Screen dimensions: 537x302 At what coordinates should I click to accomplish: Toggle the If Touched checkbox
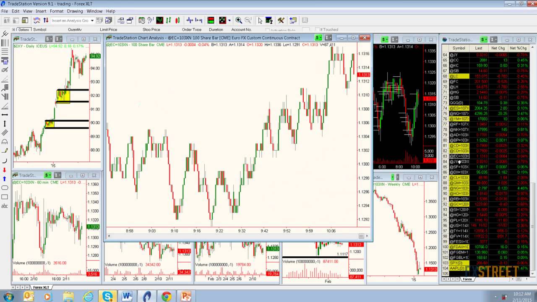click(317, 30)
